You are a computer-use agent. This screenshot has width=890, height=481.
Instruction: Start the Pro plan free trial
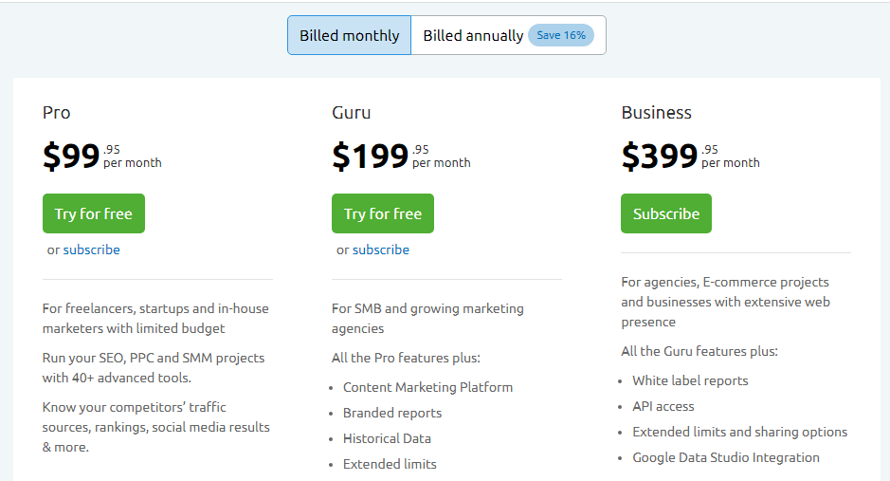(x=93, y=213)
